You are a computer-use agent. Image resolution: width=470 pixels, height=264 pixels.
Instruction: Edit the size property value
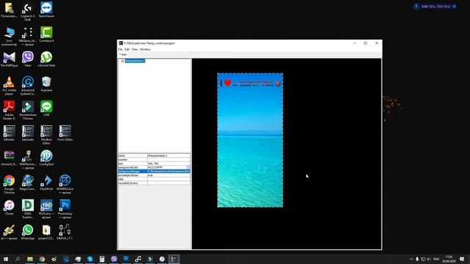[168, 164]
